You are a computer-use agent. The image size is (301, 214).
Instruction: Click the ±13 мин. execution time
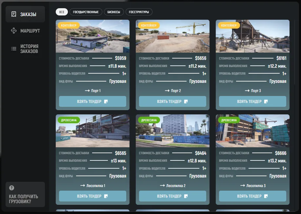tap(118, 161)
